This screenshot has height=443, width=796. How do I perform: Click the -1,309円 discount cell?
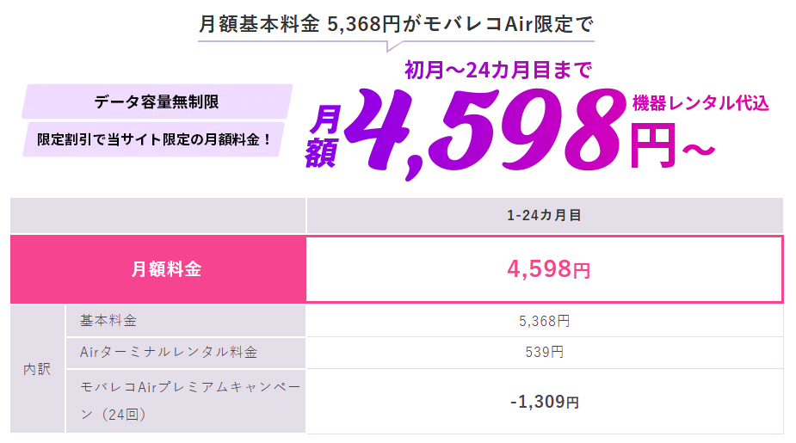[x=545, y=402]
